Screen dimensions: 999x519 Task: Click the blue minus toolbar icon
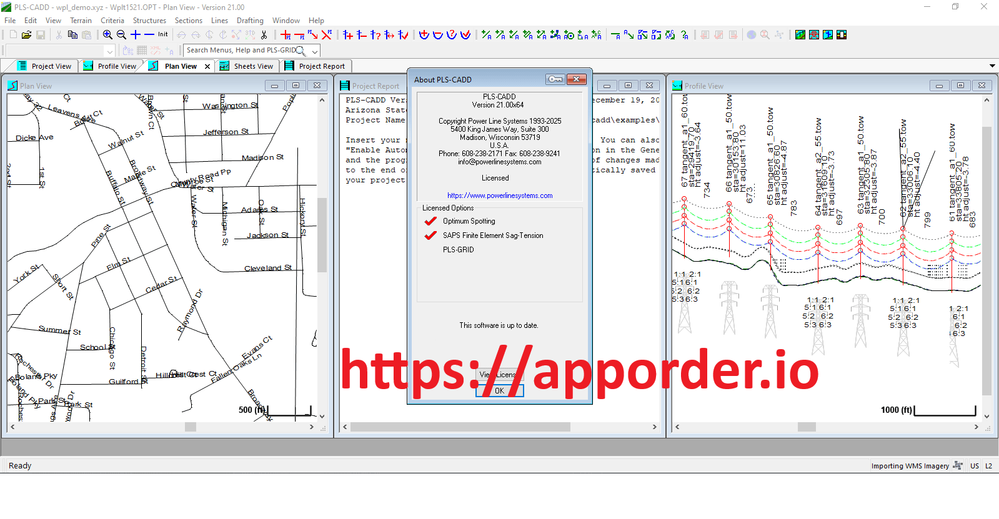tap(149, 35)
